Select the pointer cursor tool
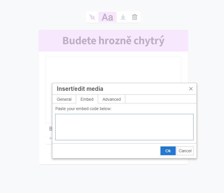The width and height of the screenshot is (224, 193). 92,17
